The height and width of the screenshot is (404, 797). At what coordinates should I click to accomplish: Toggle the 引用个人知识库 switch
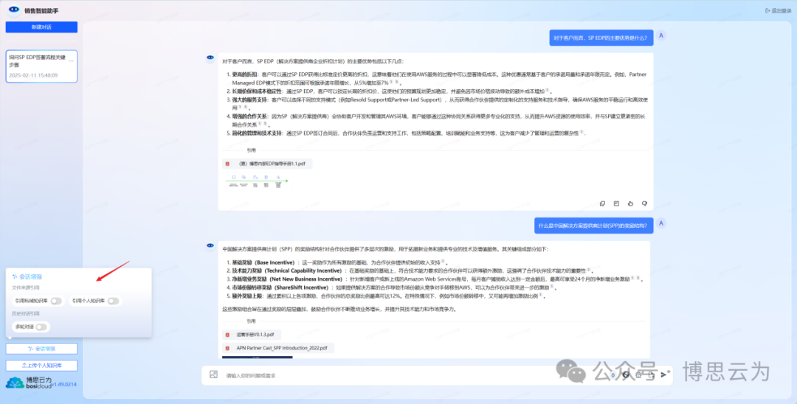(x=113, y=301)
